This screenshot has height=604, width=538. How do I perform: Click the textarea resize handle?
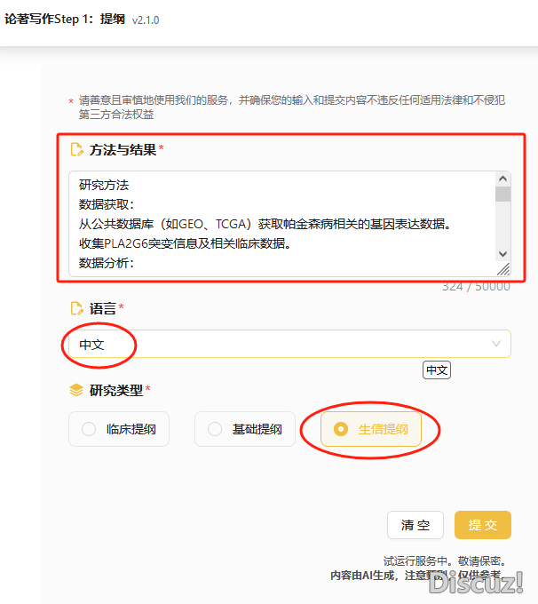click(503, 269)
